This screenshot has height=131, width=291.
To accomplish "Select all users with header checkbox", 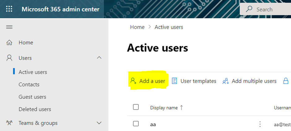I will (136, 107).
